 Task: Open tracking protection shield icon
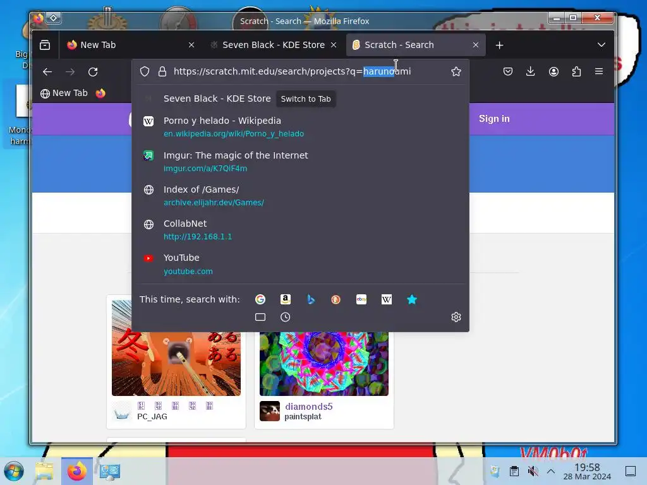(145, 71)
